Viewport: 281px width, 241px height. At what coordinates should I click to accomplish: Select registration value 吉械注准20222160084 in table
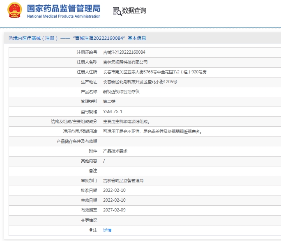click(x=124, y=52)
